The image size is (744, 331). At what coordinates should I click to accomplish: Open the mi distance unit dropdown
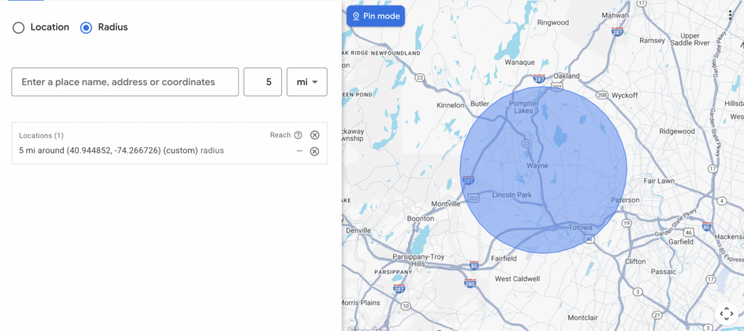307,82
